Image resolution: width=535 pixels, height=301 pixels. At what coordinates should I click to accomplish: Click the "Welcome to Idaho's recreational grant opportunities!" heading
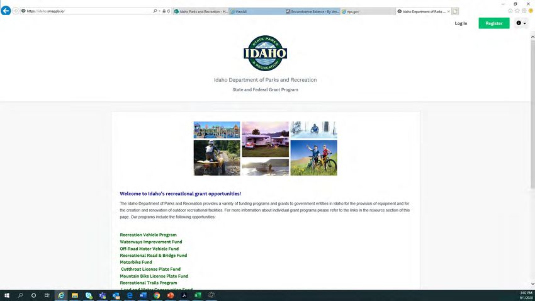[x=180, y=193]
